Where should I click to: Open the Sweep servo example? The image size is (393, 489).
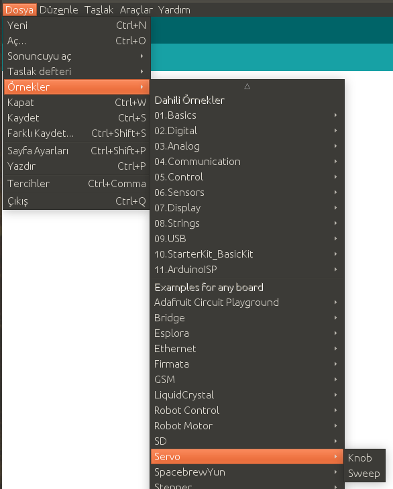pos(364,474)
